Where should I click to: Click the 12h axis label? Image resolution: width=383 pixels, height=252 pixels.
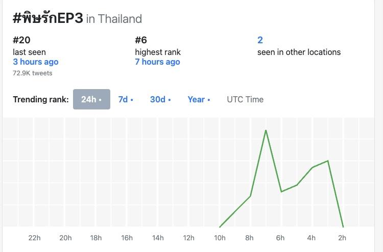(188, 238)
